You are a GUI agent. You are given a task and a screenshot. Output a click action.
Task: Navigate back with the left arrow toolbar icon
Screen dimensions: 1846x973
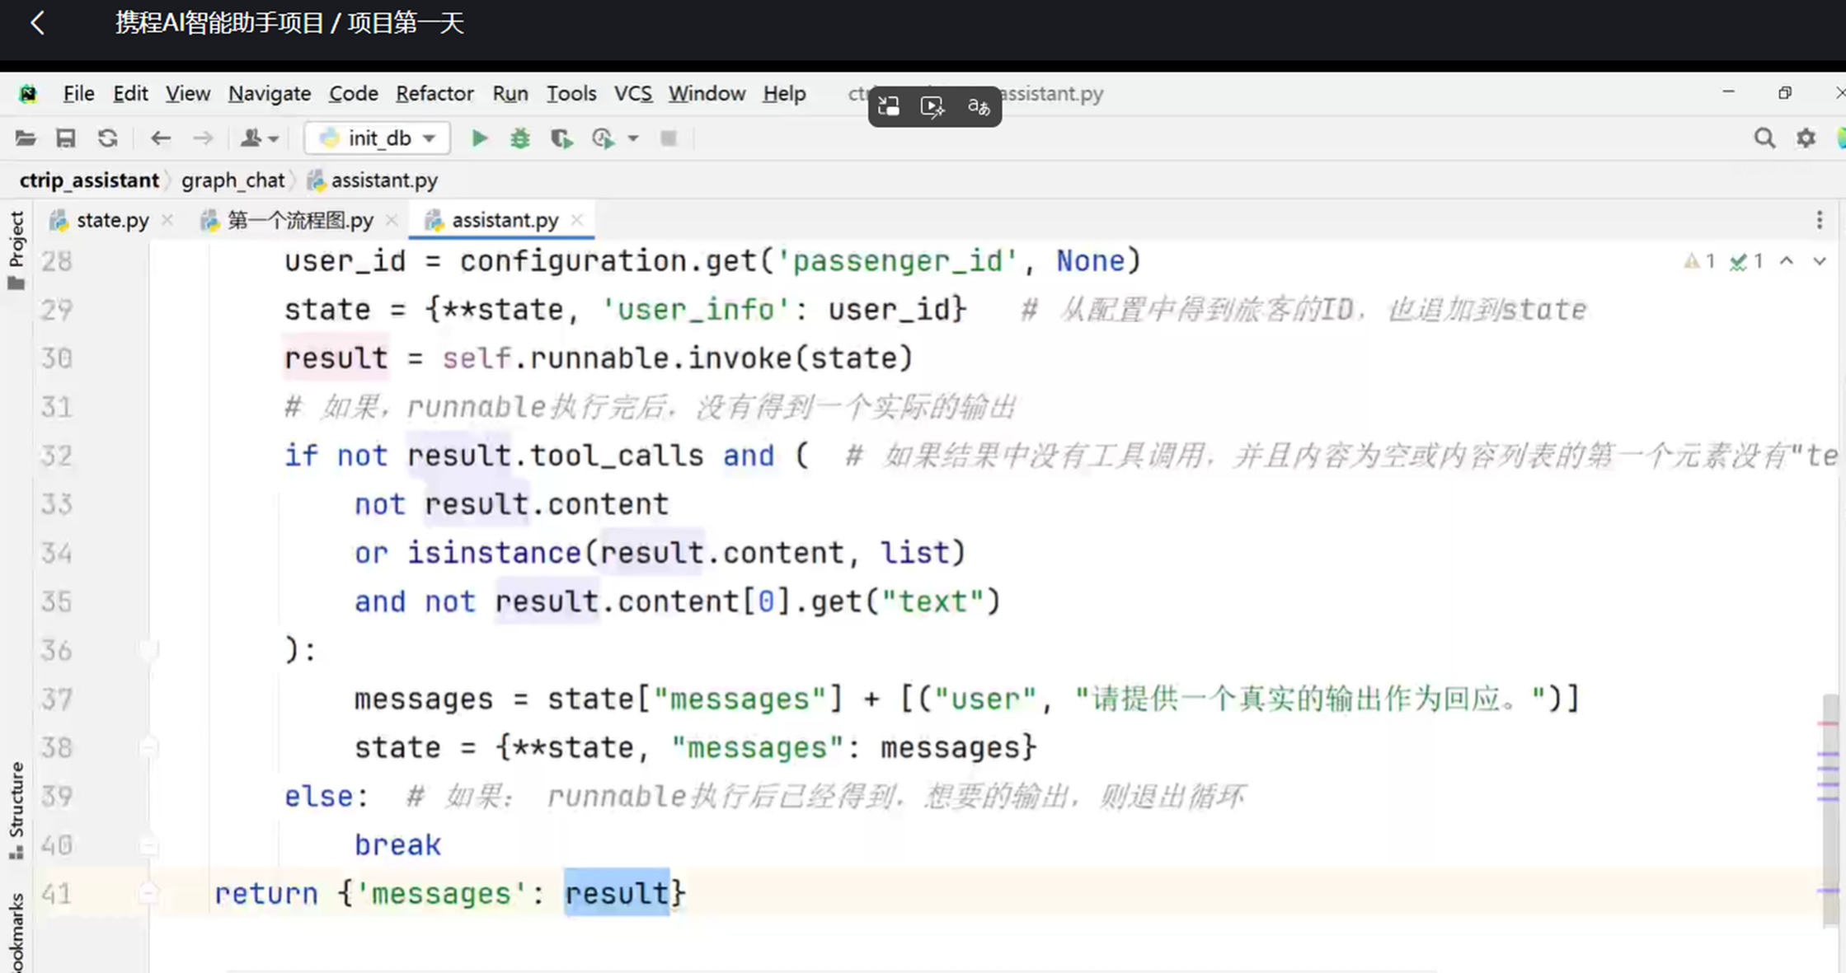161,138
